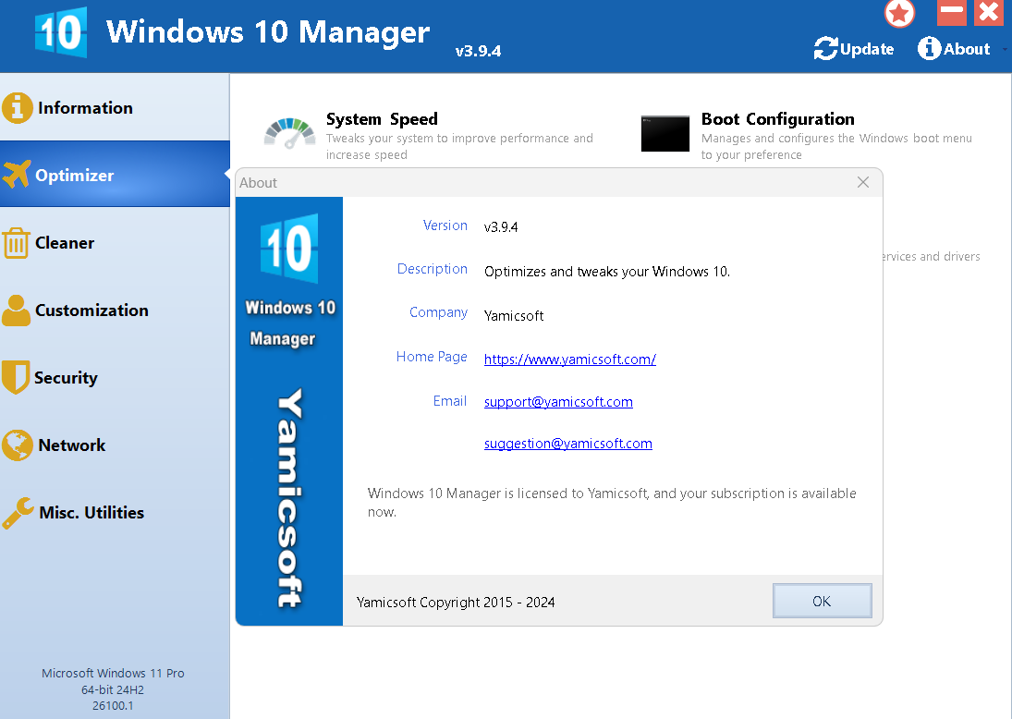
Task: Click the licensed to Yamicsoft subscription message
Action: coord(612,502)
